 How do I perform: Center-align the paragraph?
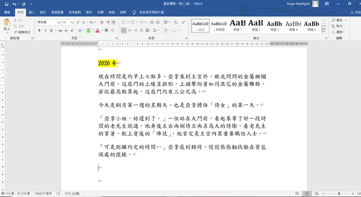pos(130,30)
